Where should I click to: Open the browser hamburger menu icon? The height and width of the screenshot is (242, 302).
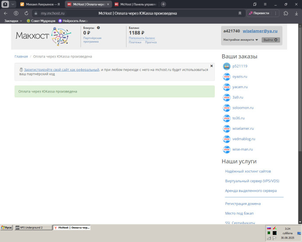pos(265,4)
